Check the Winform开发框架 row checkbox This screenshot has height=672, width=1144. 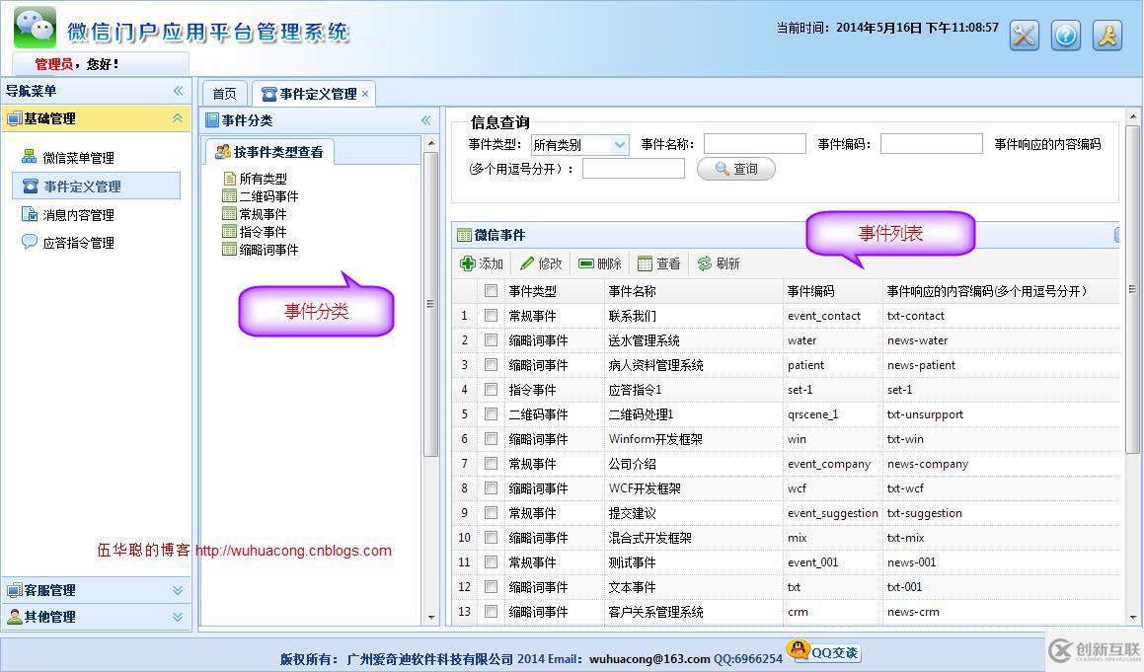coord(491,439)
